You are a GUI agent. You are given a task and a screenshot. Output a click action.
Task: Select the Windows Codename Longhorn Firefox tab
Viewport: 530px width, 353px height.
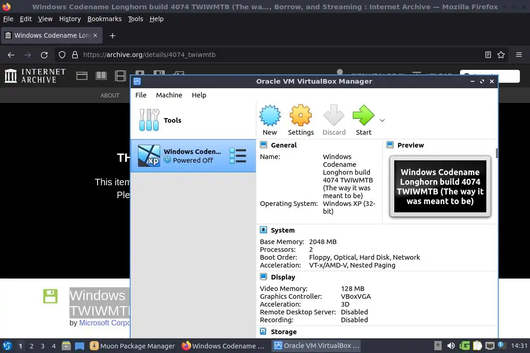tap(52, 35)
